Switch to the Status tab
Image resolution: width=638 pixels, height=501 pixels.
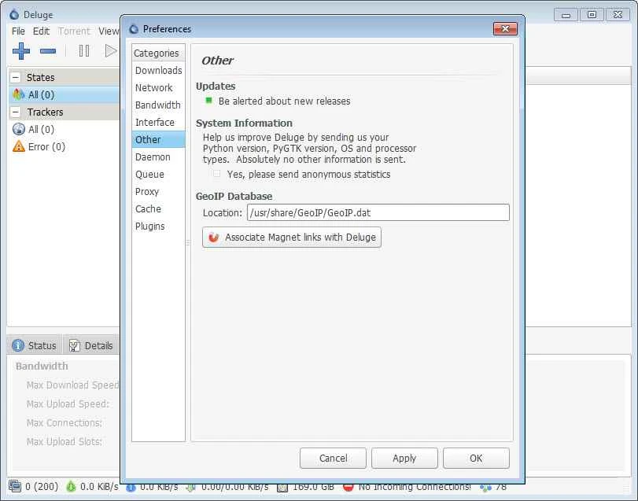(35, 345)
